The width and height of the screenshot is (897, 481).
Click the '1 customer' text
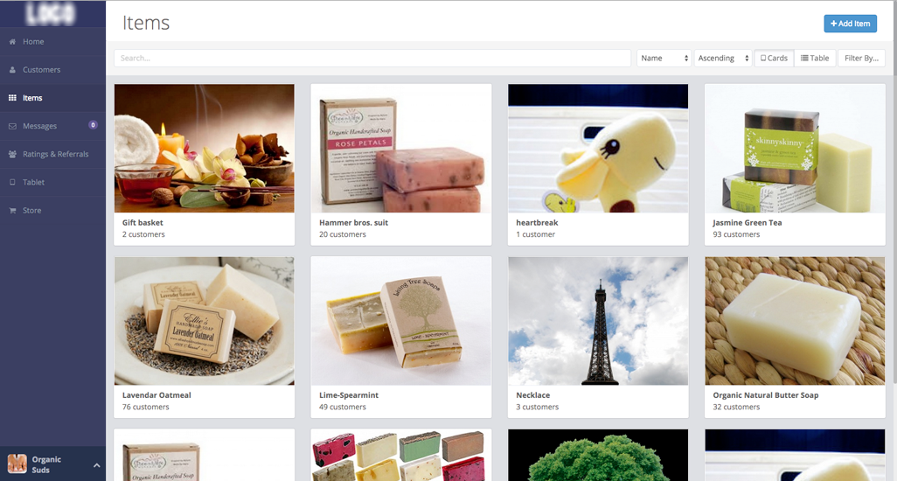click(535, 234)
